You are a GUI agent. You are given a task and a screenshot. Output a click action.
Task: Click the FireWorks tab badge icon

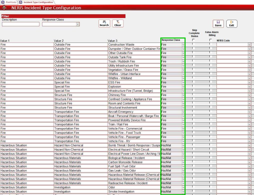[x=3, y=2]
